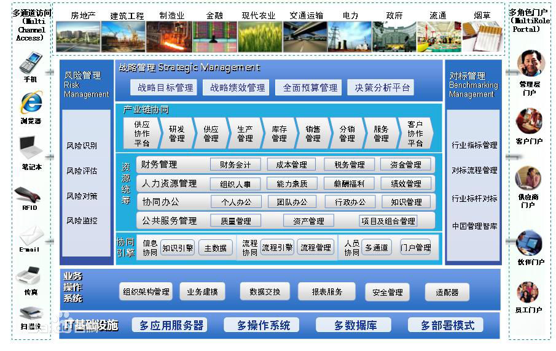Open the transportation (交通运输) thumbnail
The height and width of the screenshot is (351, 556).
click(305, 36)
